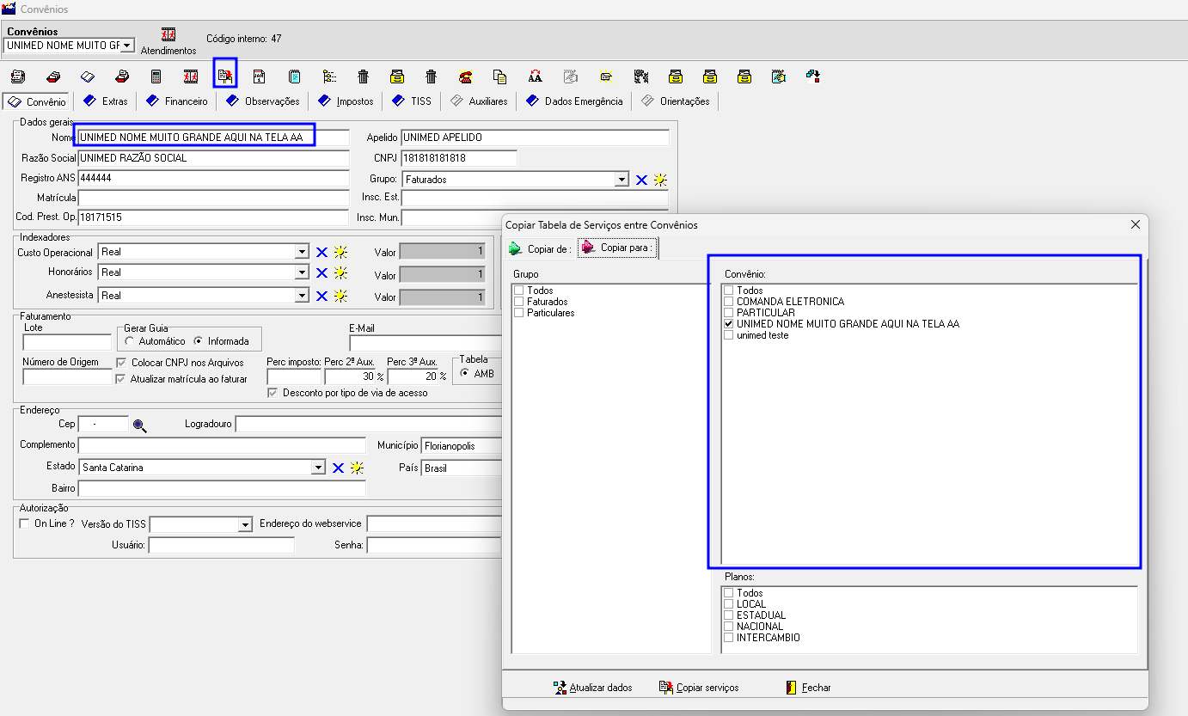Toggle the On Line ? checkbox
1188x716 pixels.
click(24, 523)
